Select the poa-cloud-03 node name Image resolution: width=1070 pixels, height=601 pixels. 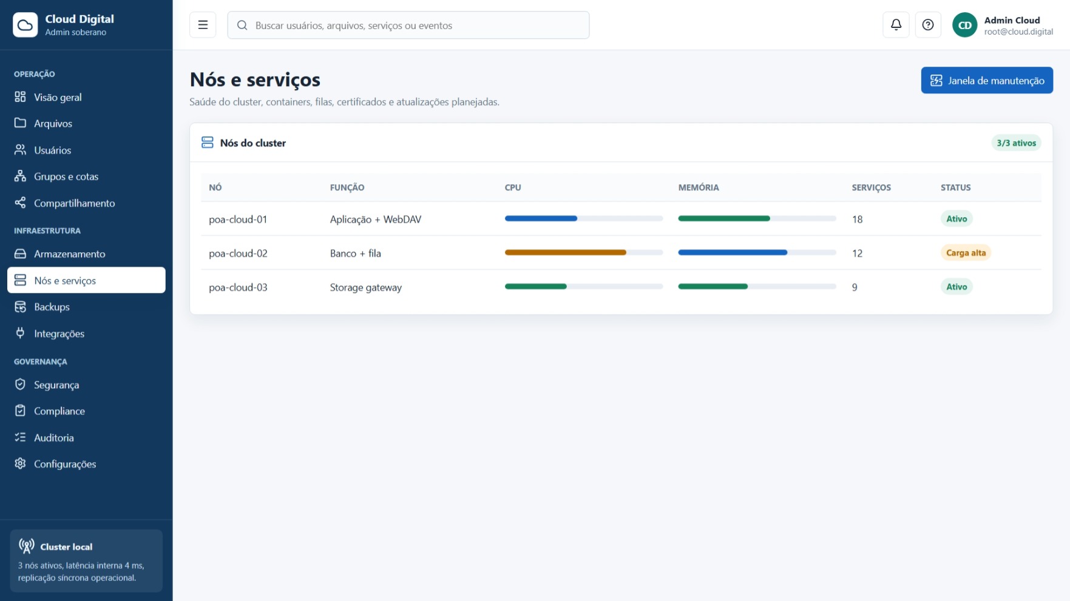click(x=238, y=287)
